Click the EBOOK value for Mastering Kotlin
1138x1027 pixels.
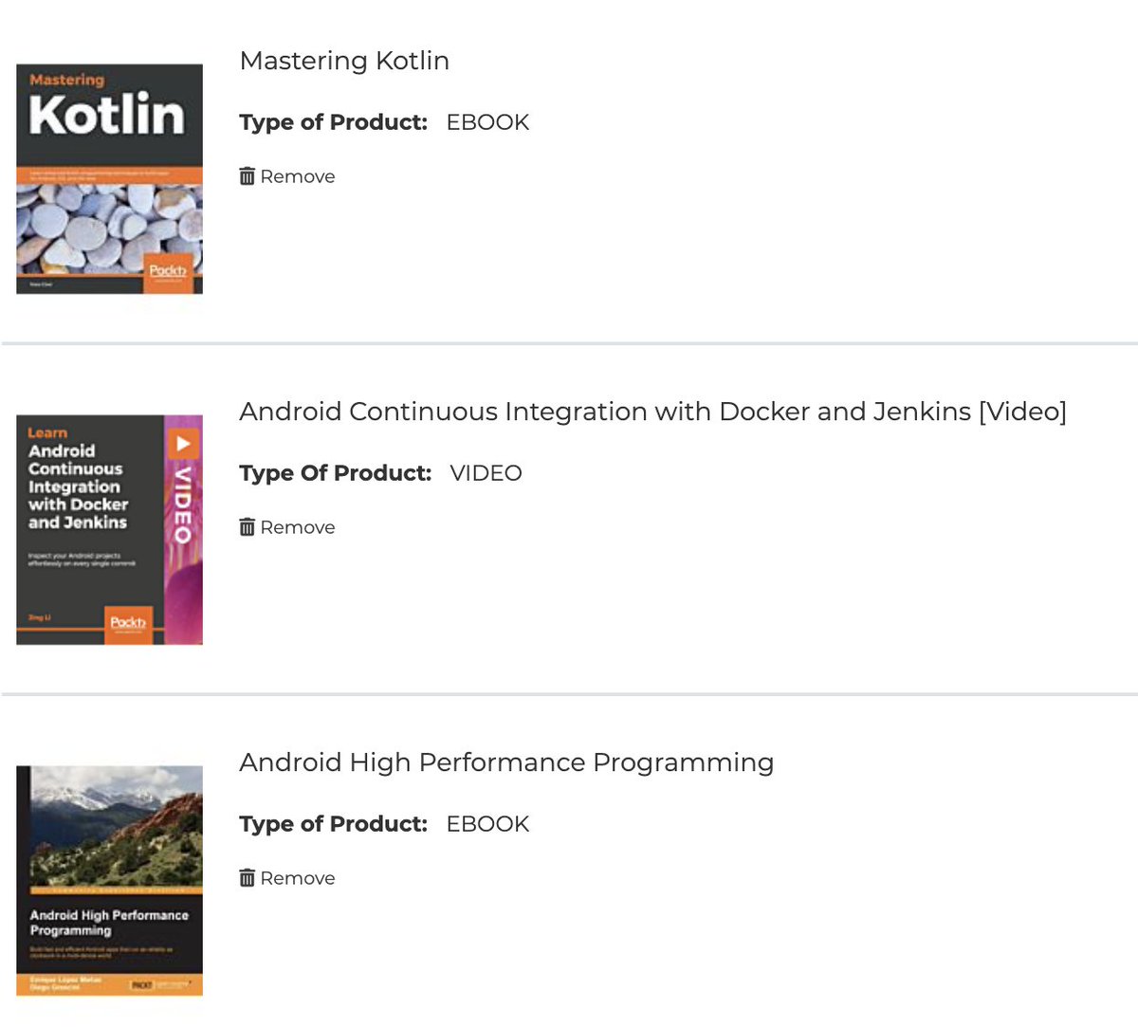pos(487,122)
